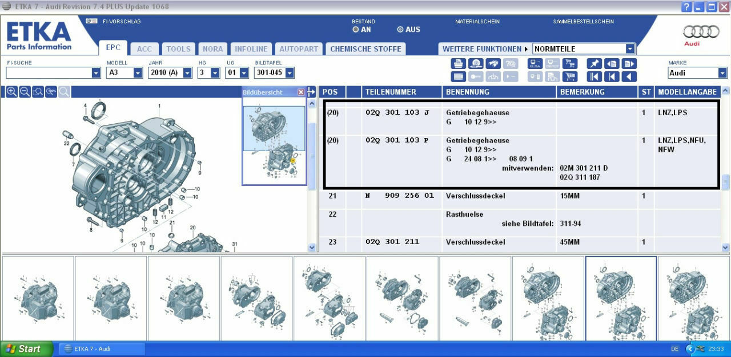Open the binoculars search tool
Image resolution: width=731 pixels, height=357 pixels.
click(x=493, y=64)
